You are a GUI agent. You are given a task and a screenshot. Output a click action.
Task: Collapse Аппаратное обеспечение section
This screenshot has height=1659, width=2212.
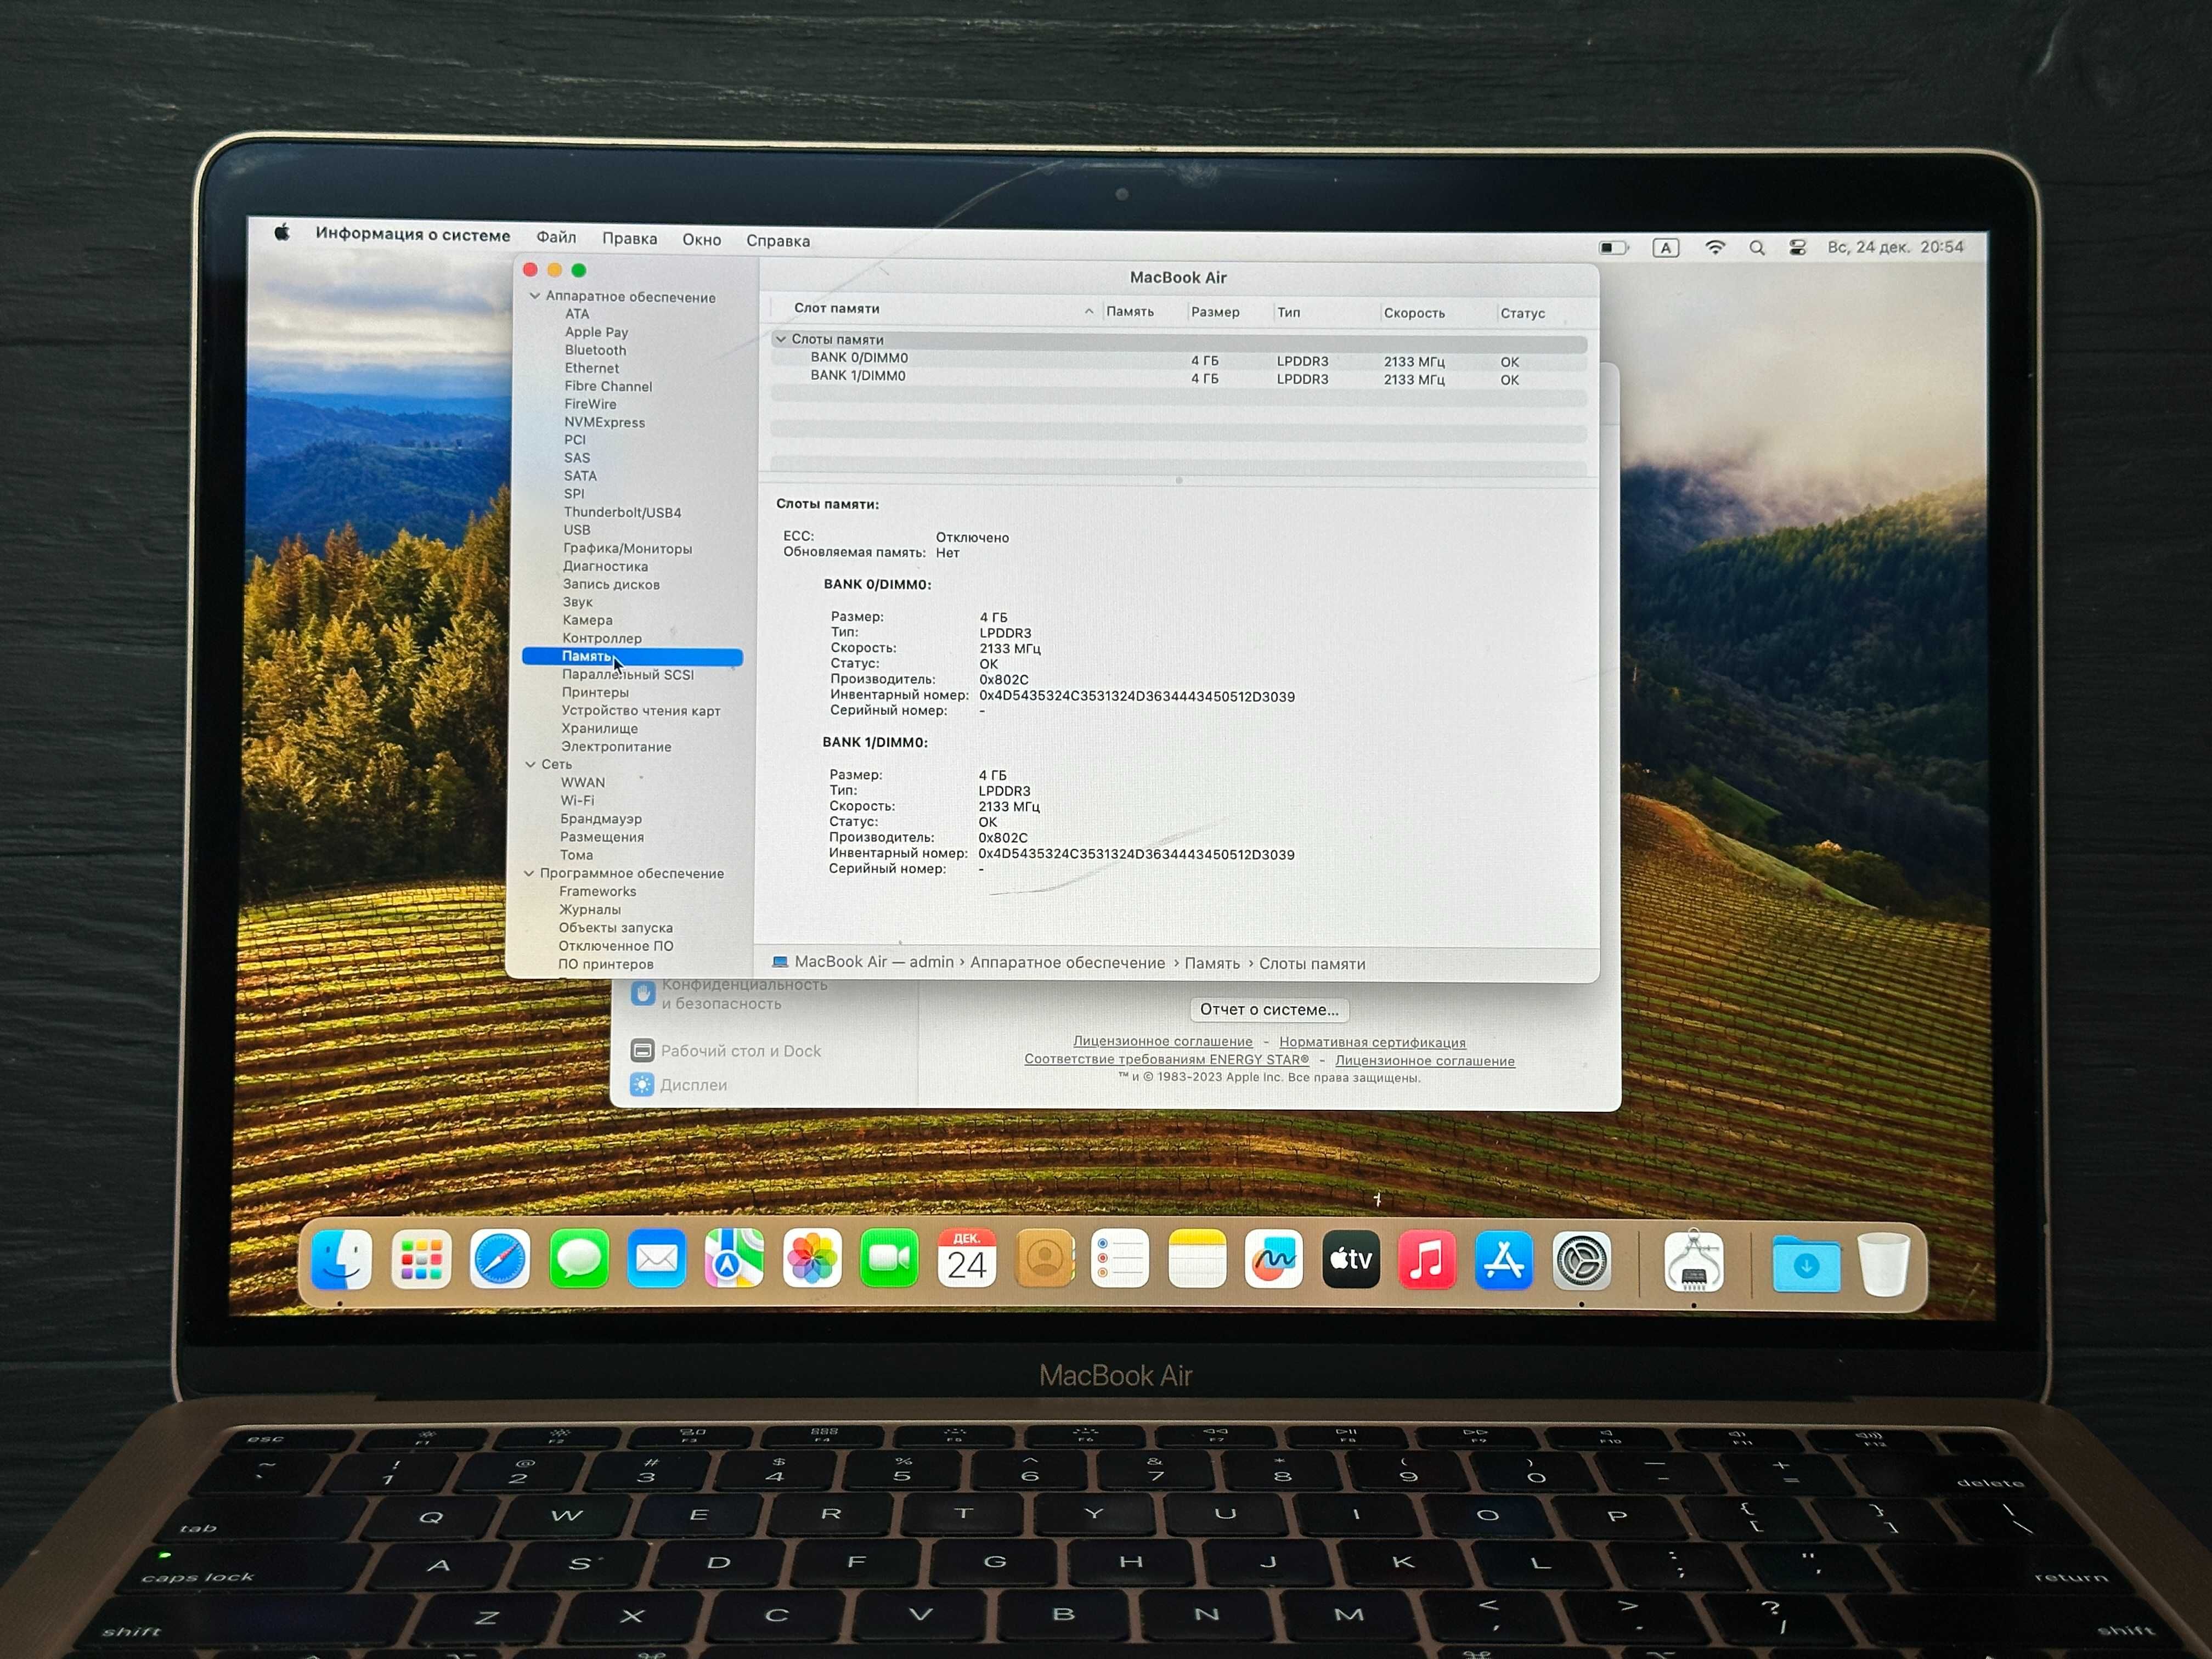535,296
